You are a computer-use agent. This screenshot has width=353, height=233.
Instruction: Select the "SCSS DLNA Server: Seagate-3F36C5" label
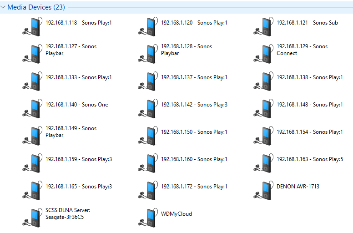(x=68, y=213)
